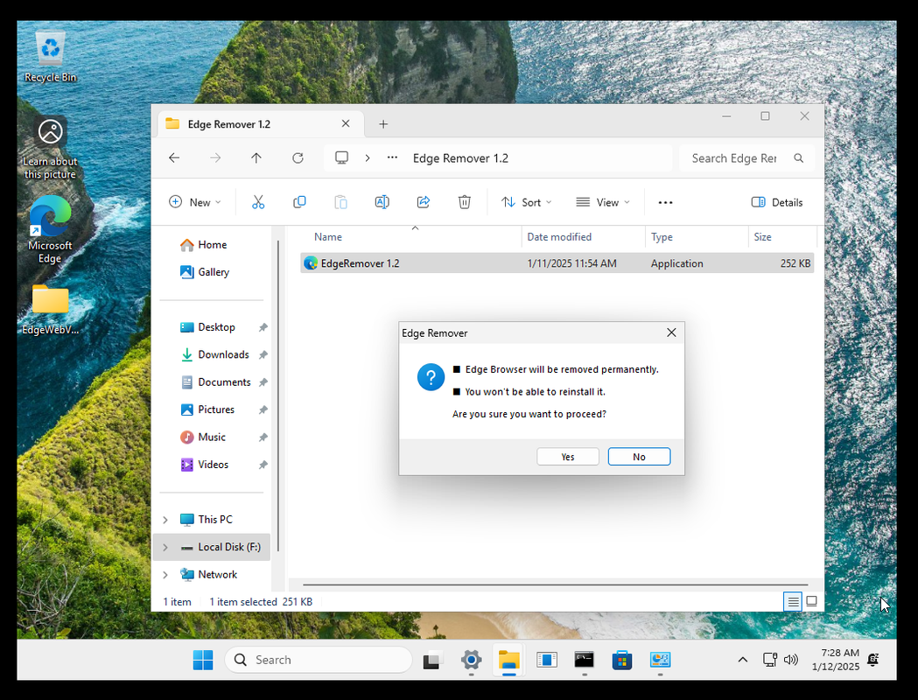This screenshot has width=918, height=700.
Task: Open the New item dropdown
Action: coord(195,202)
